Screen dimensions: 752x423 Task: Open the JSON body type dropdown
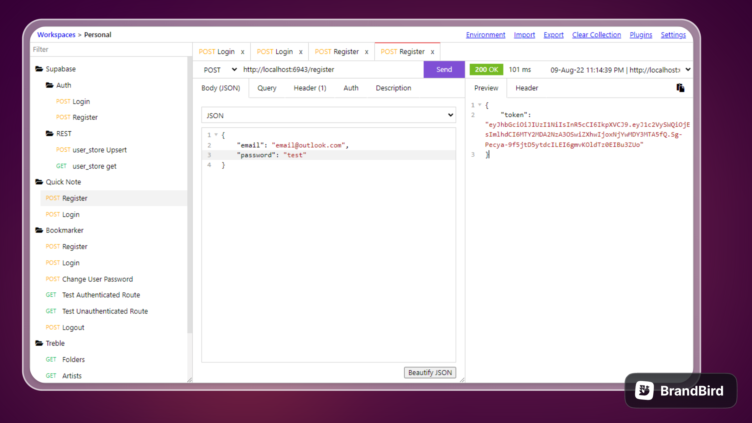328,115
